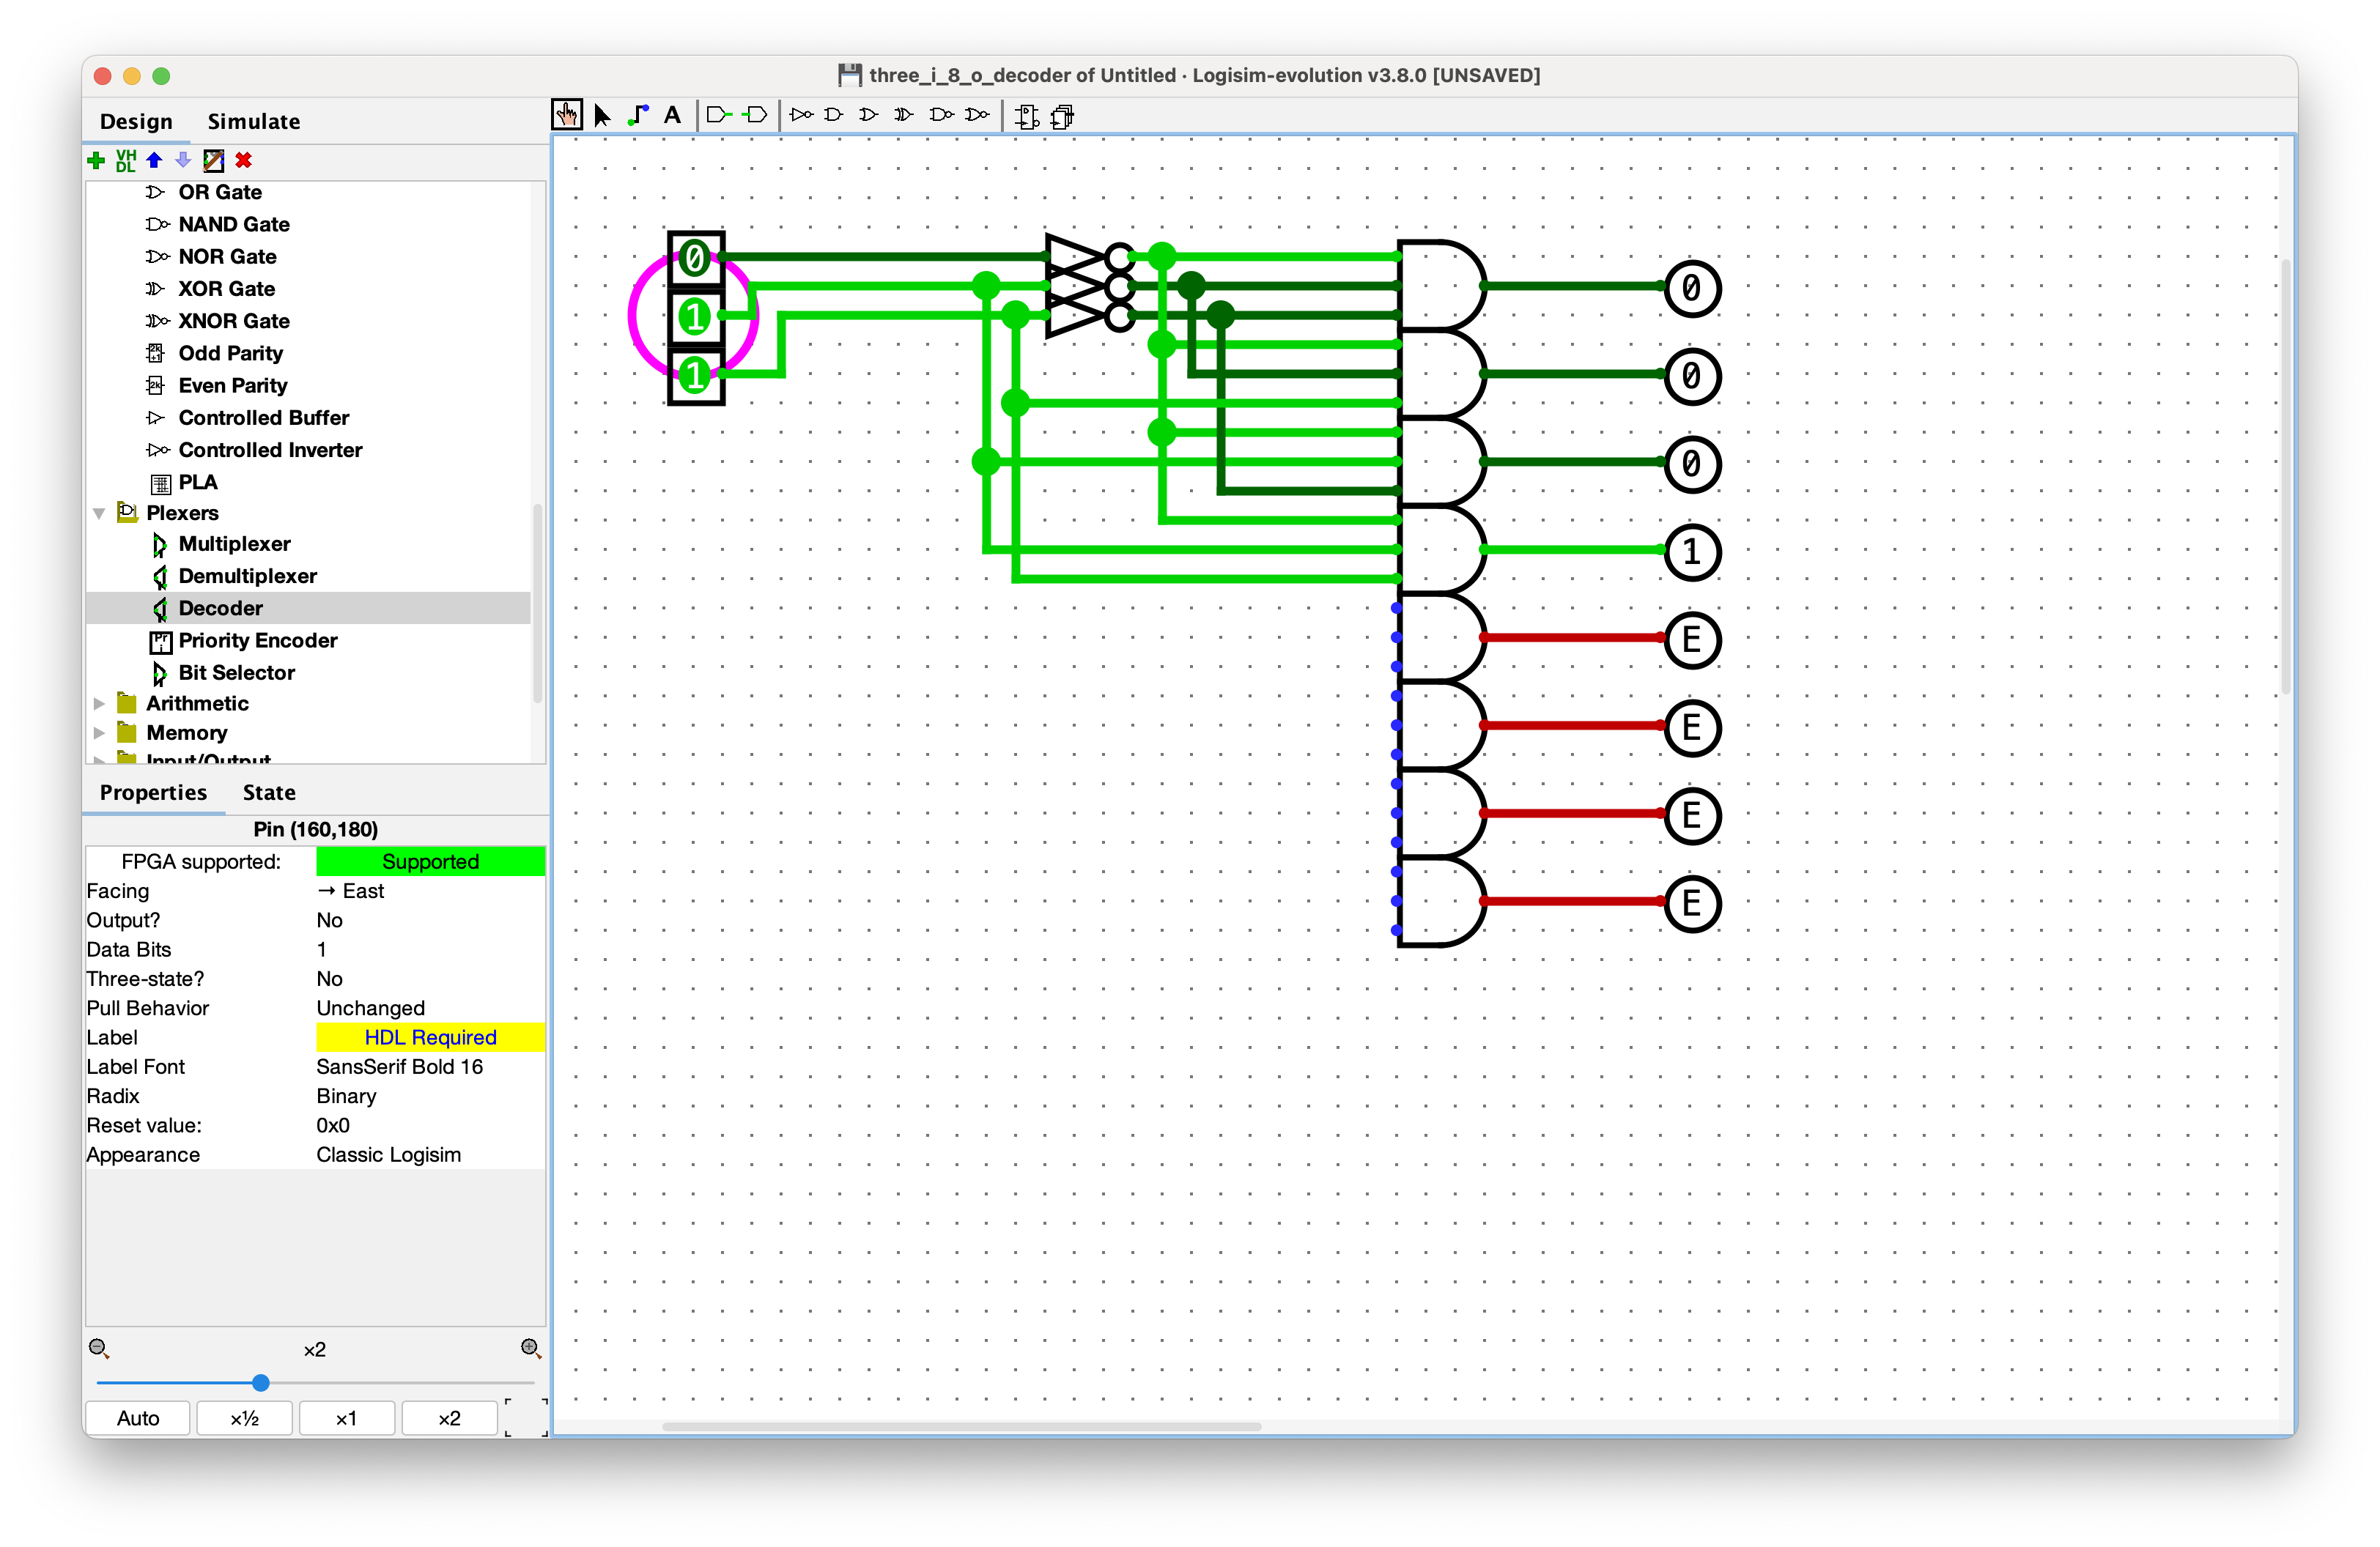
Task: Pick AND gate in toolbar
Action: click(834, 116)
